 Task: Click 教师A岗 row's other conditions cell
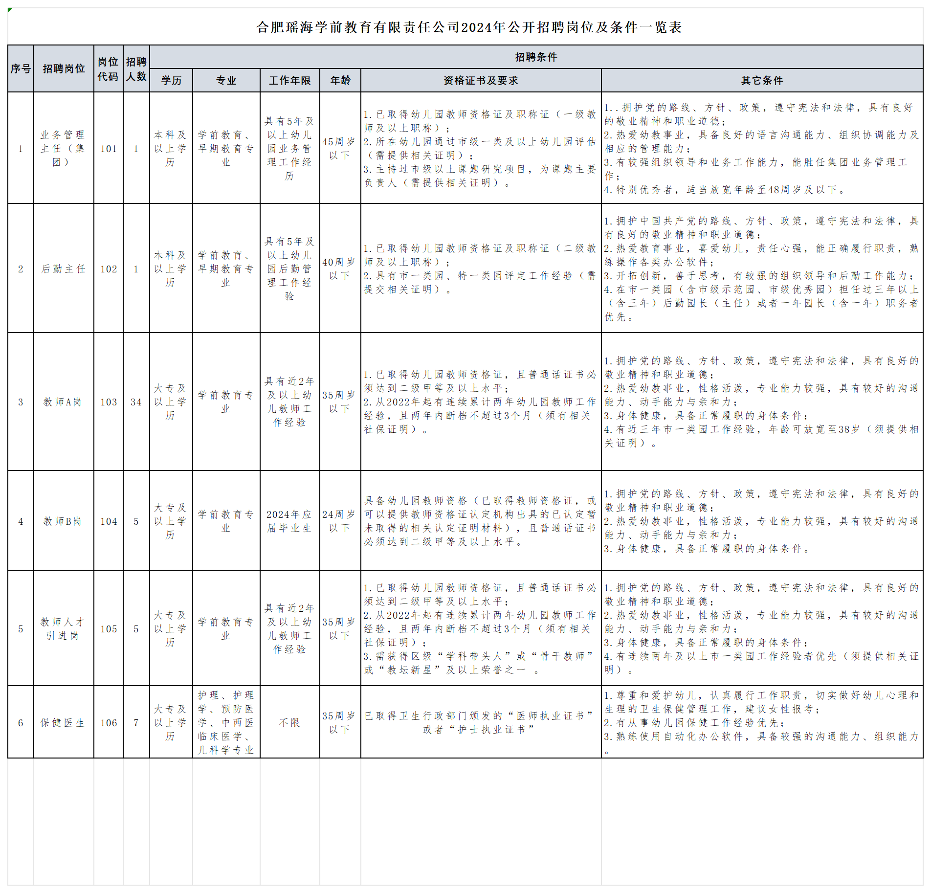coord(762,402)
